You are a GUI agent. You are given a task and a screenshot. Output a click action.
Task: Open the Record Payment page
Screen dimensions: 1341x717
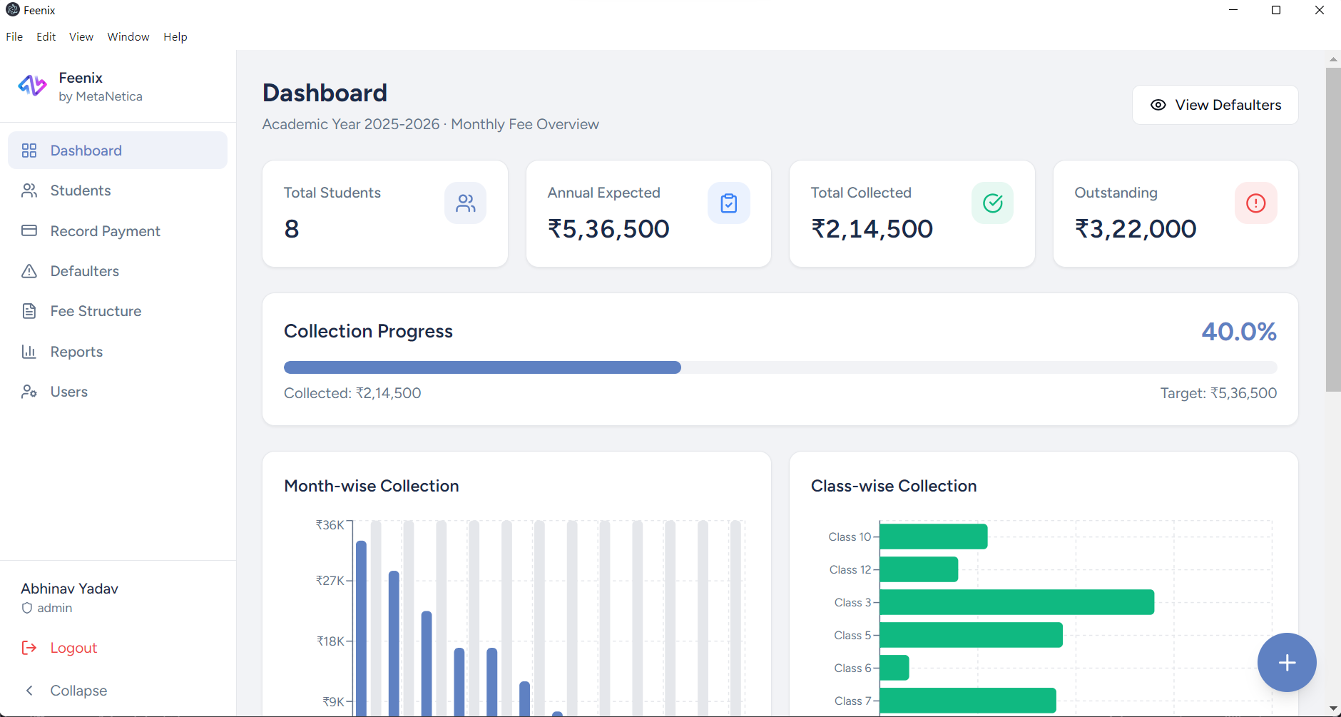pos(118,231)
